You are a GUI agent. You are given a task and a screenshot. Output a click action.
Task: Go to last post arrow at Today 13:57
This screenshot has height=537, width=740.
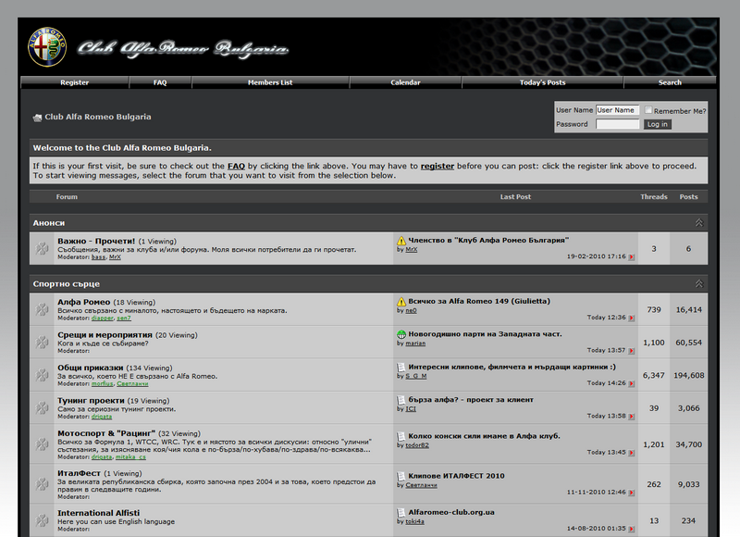632,351
